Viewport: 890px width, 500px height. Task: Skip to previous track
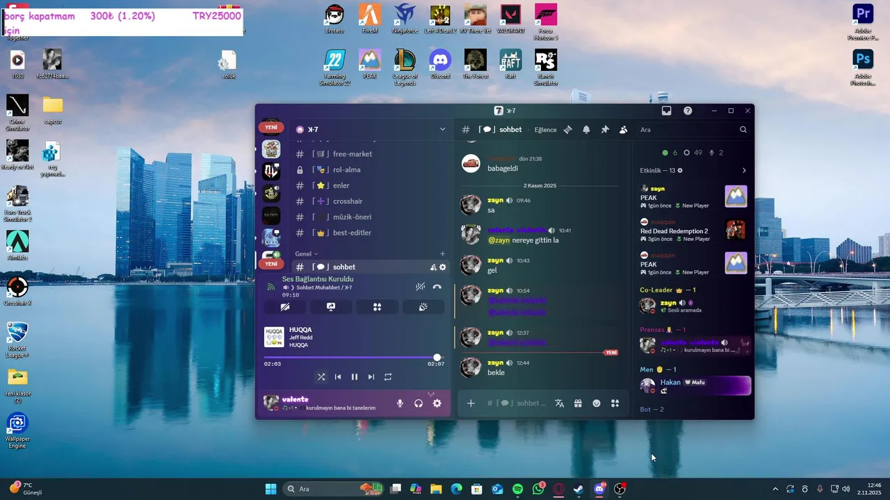click(338, 377)
